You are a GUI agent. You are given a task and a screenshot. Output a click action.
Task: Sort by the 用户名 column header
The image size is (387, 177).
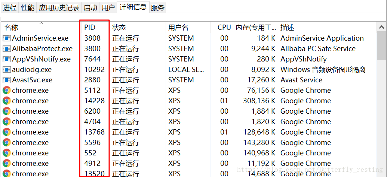188,27
